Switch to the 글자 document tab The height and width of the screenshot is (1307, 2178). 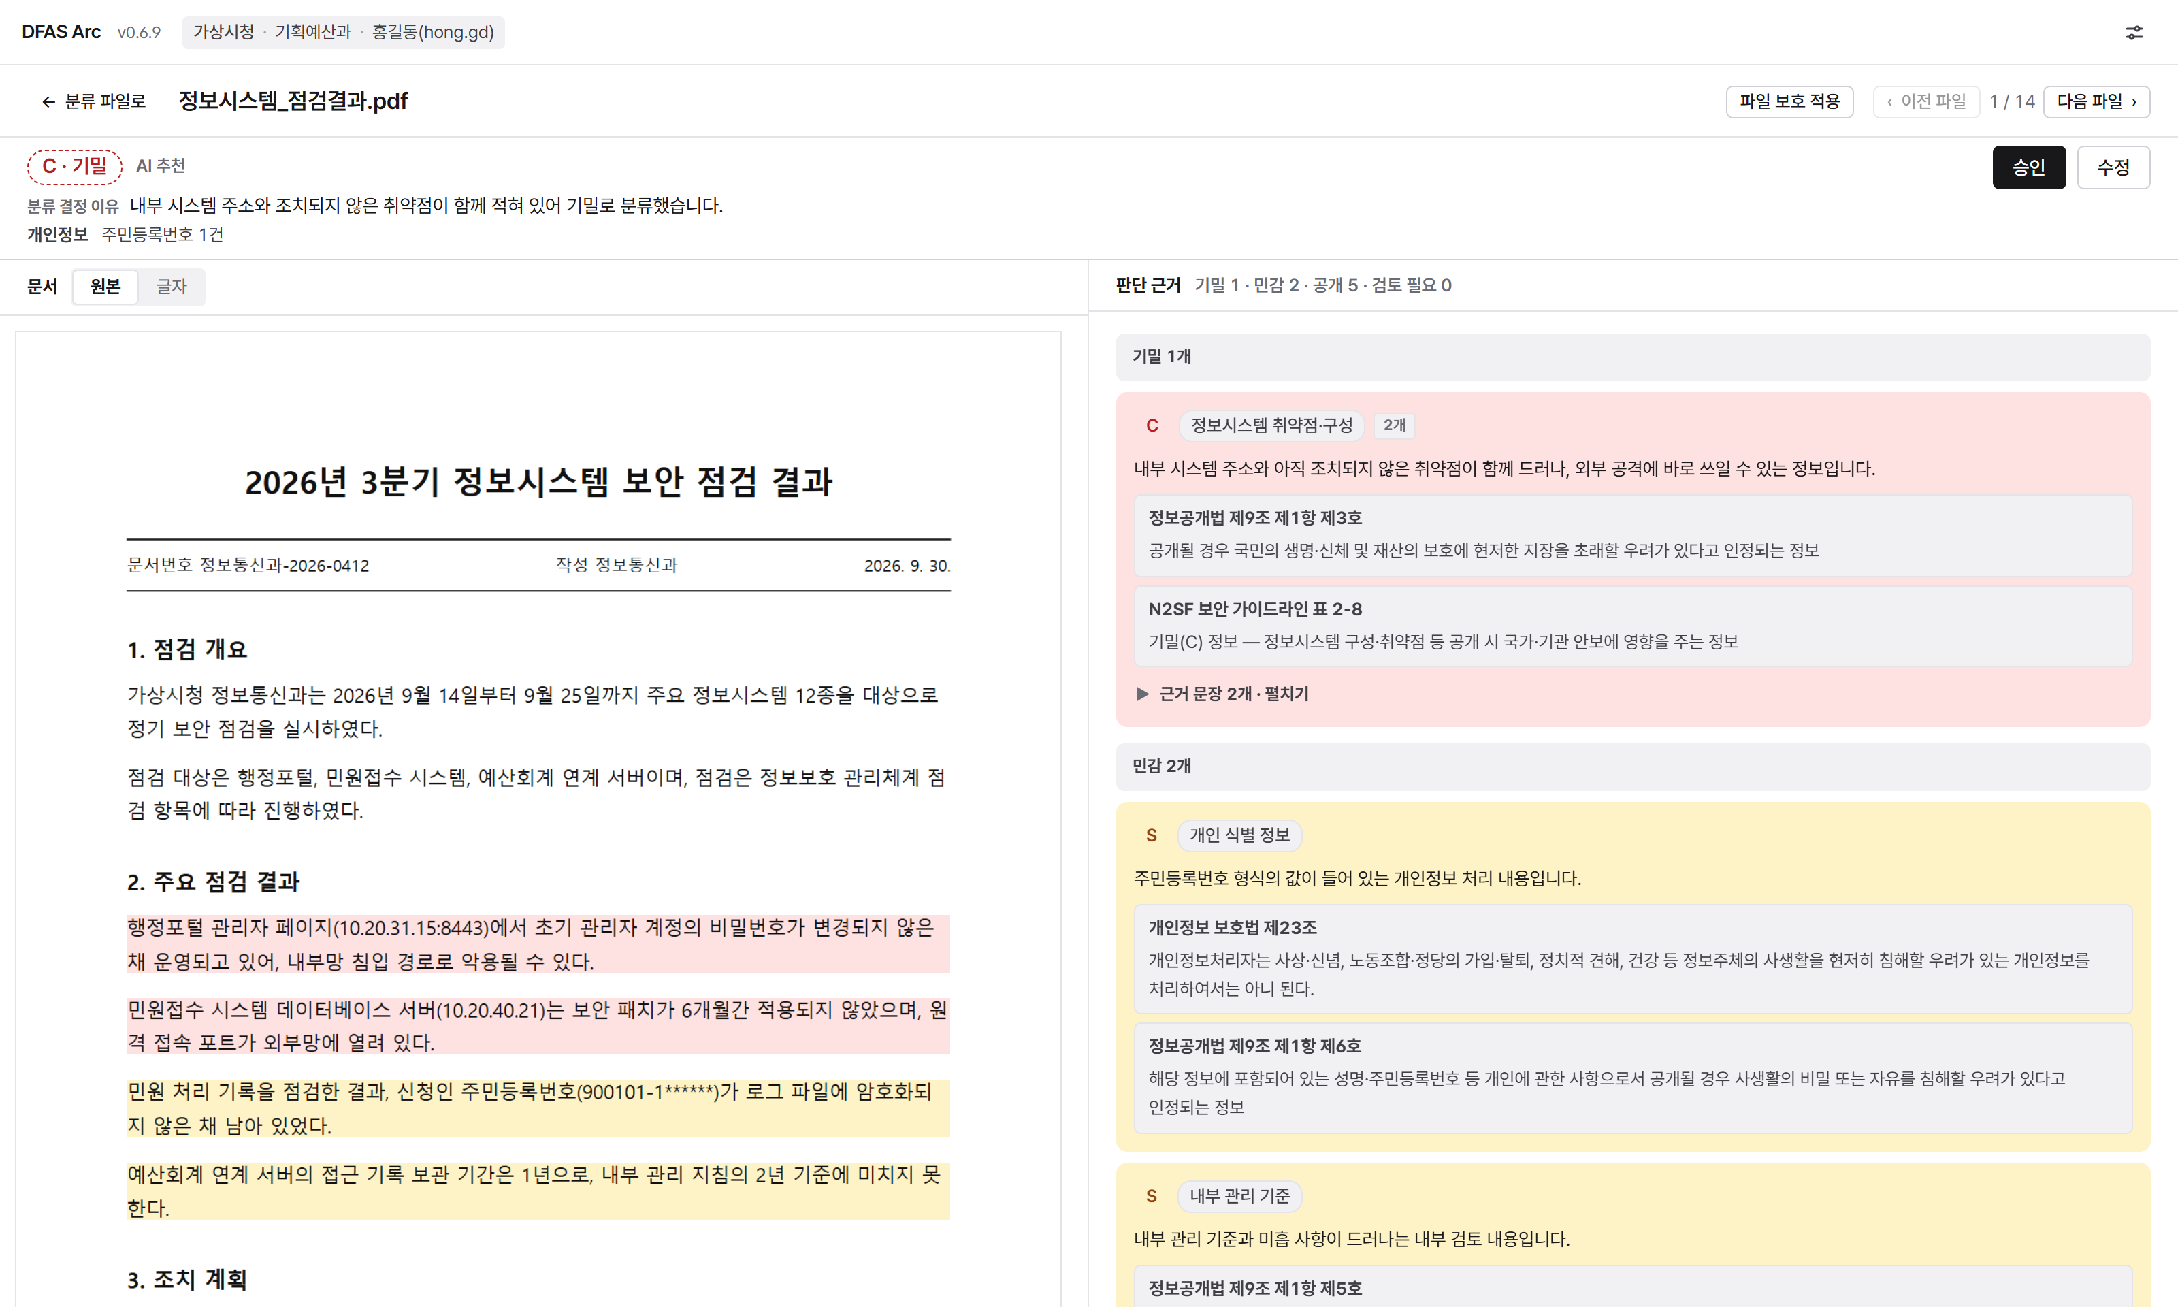tap(172, 286)
